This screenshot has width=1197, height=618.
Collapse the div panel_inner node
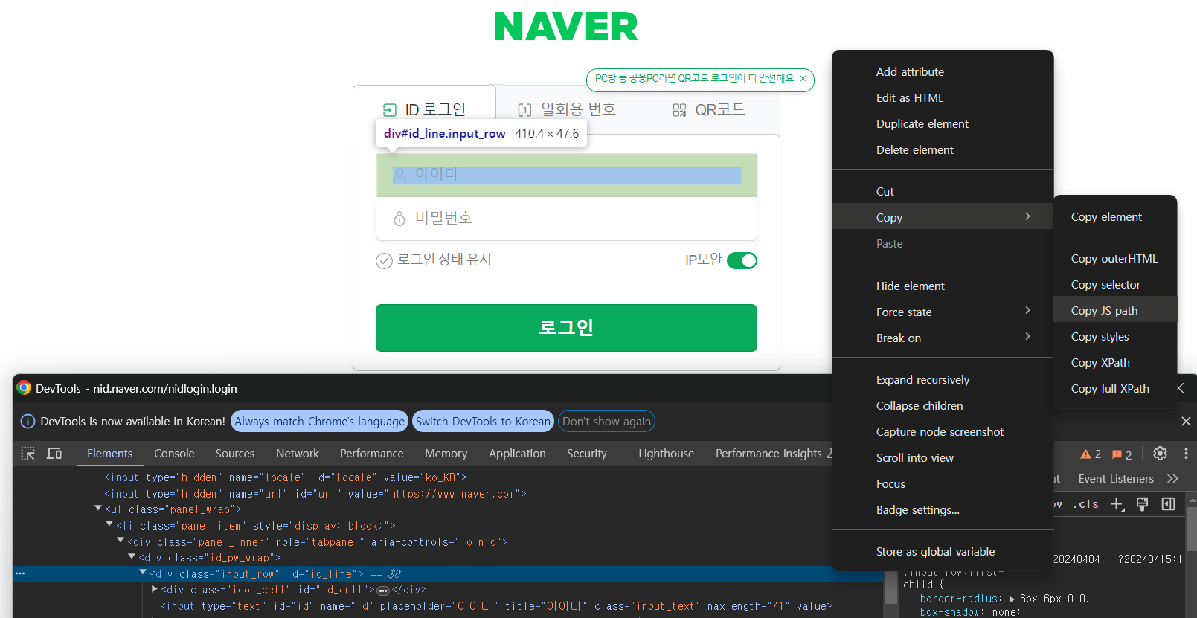[121, 541]
